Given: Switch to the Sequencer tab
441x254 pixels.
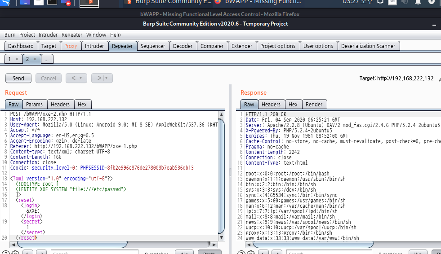Looking at the screenshot, I should [x=153, y=46].
